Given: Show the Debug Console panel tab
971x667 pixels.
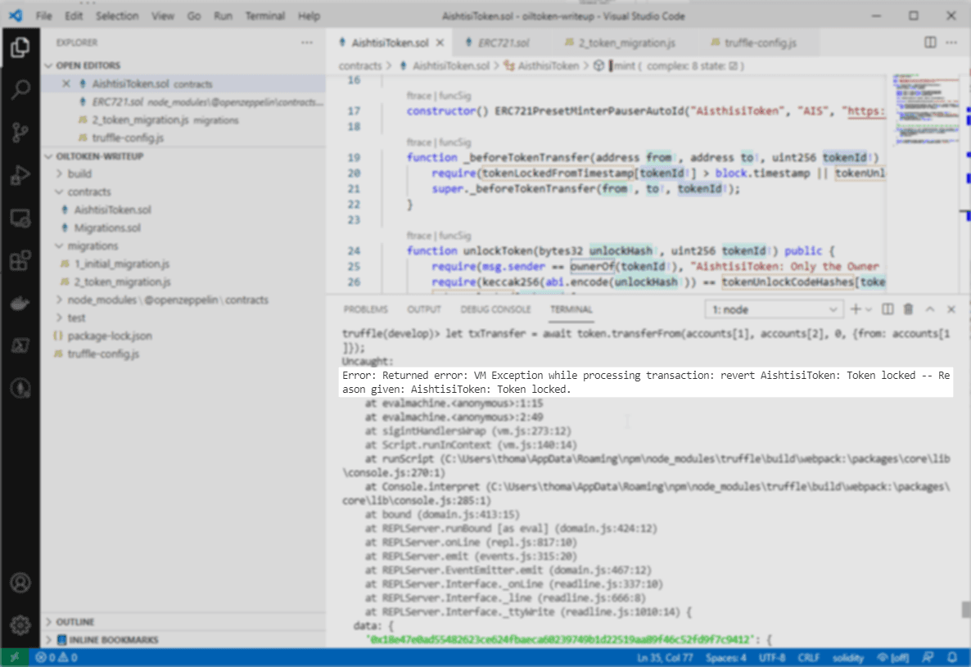Looking at the screenshot, I should [x=495, y=309].
